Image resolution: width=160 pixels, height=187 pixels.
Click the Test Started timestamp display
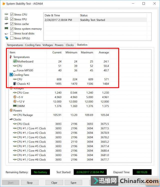coord(90,172)
